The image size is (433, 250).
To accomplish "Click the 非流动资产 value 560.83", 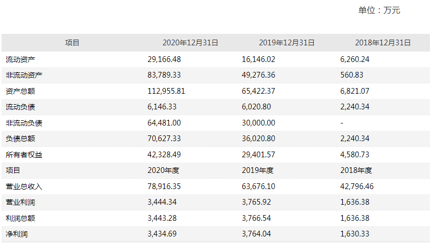I will pyautogui.click(x=351, y=75).
